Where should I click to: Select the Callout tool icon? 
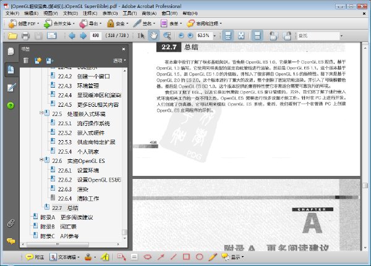(x=121, y=257)
